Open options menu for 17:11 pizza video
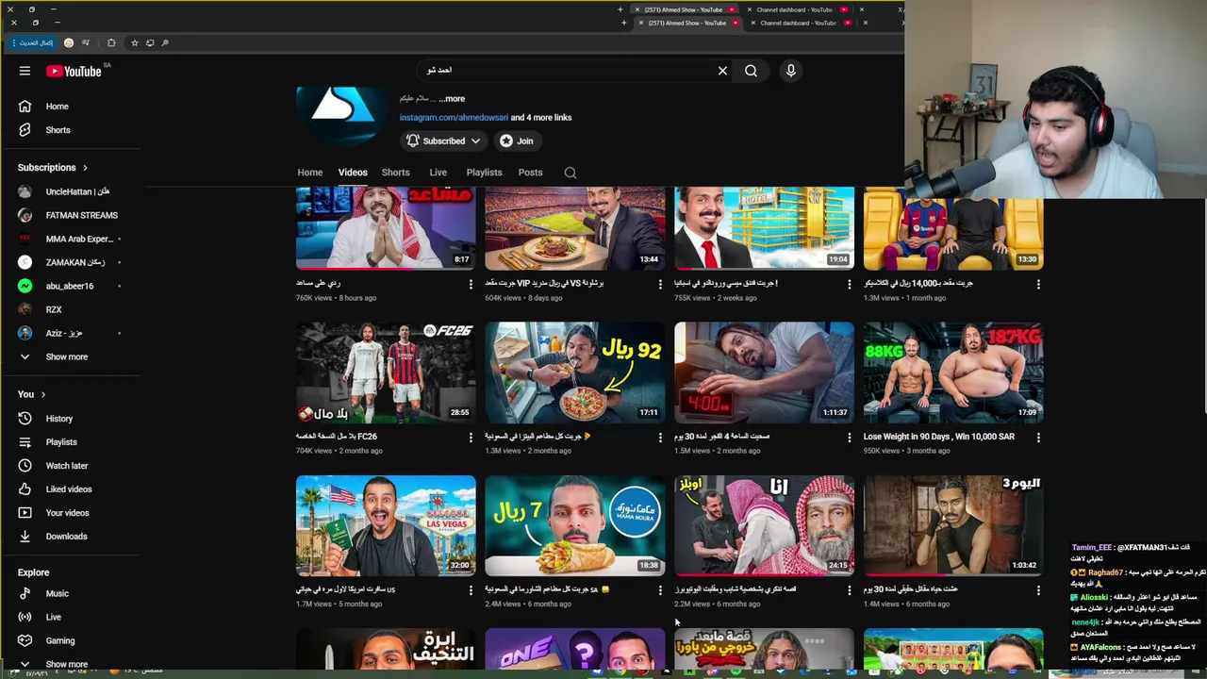 tap(660, 437)
